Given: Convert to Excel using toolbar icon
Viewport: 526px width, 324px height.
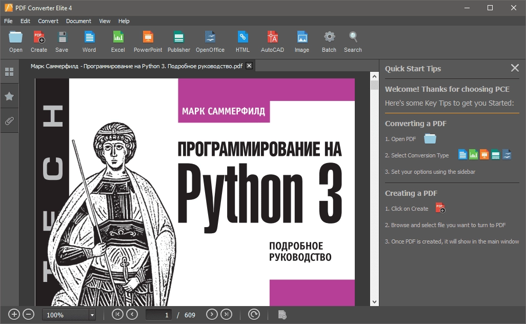Looking at the screenshot, I should 118,37.
